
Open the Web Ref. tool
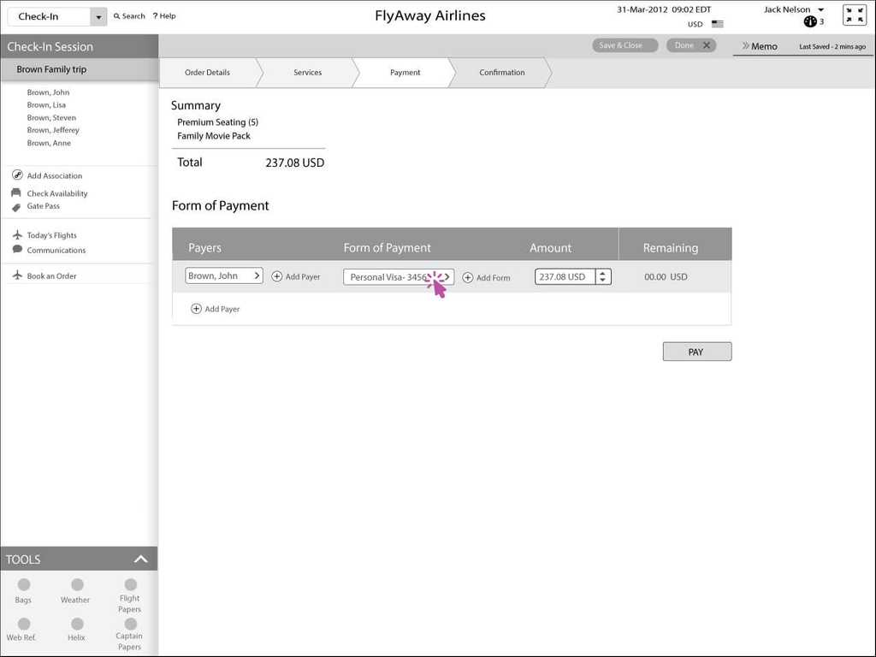tap(23, 629)
